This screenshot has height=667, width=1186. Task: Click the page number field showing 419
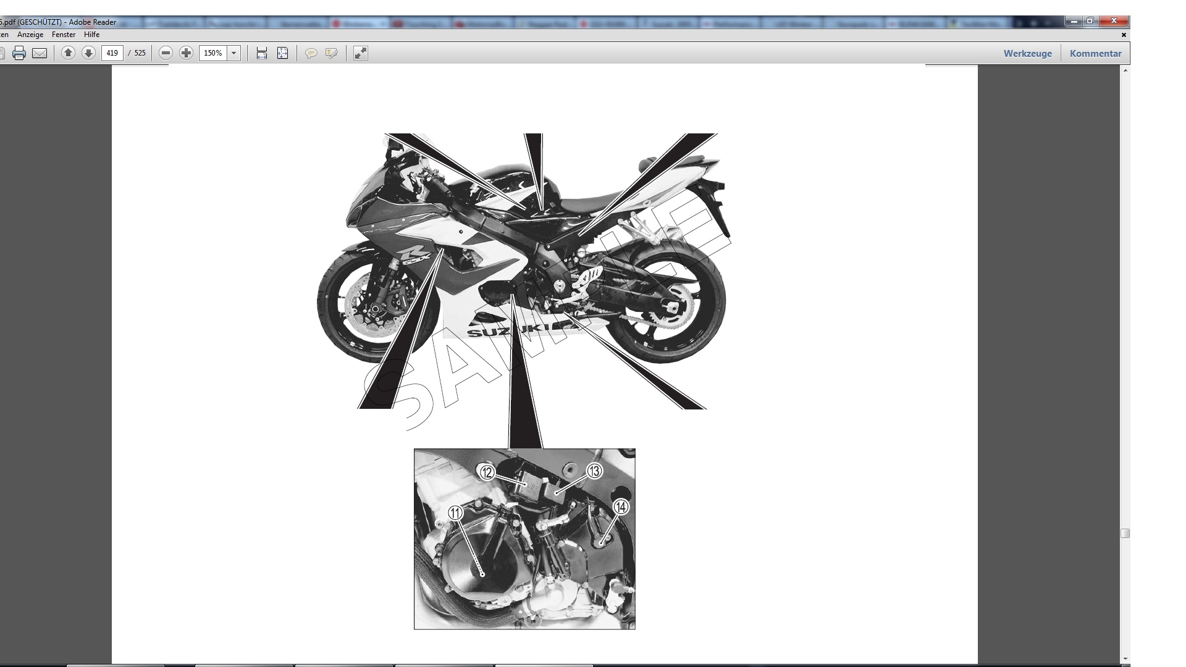tap(112, 53)
